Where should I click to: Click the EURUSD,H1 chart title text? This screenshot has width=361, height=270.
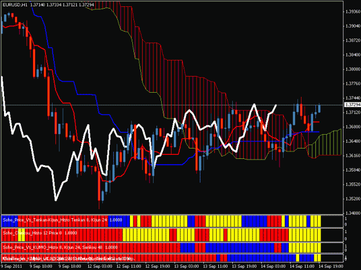15,5
